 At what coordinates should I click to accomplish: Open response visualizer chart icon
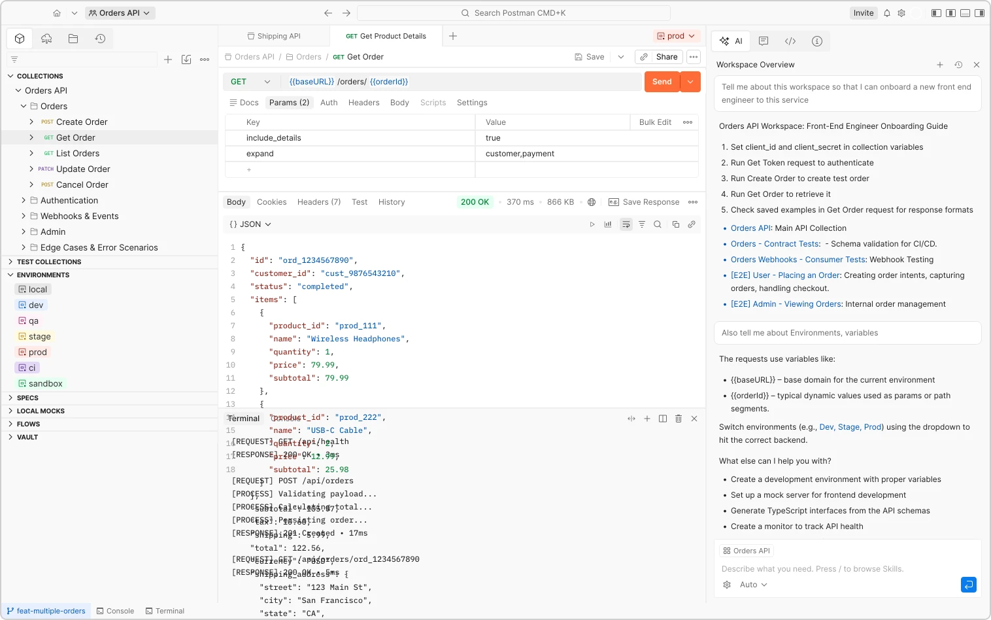click(x=608, y=224)
